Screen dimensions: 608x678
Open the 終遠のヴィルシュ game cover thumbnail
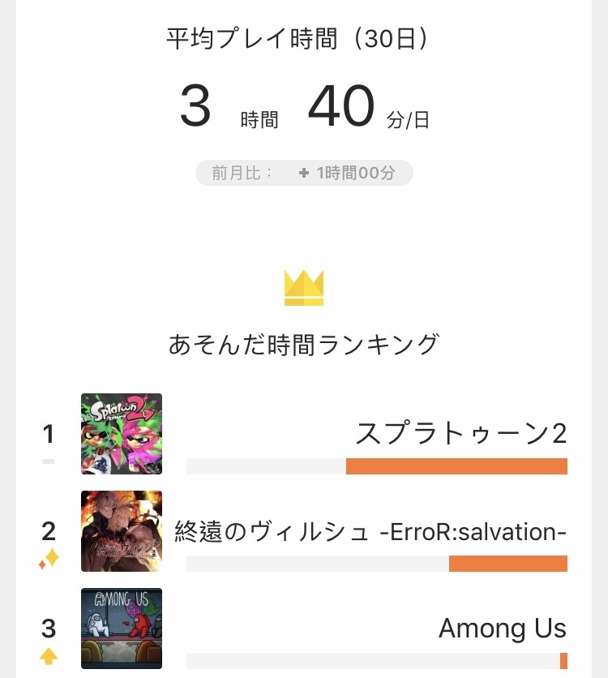(122, 531)
